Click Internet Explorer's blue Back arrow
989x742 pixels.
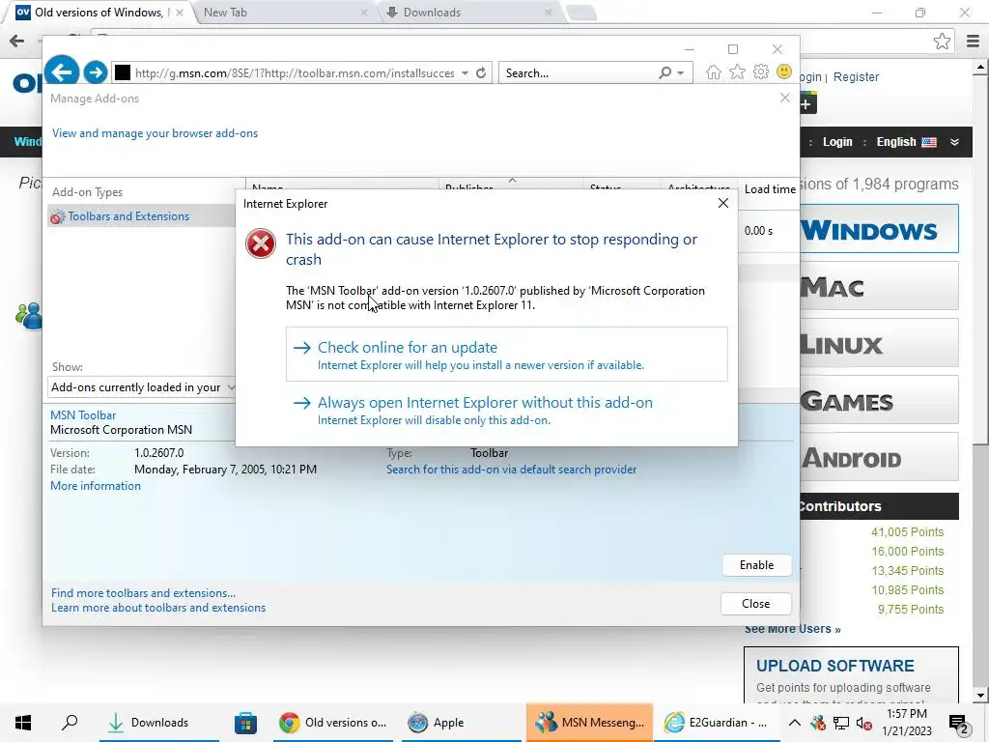coord(61,71)
